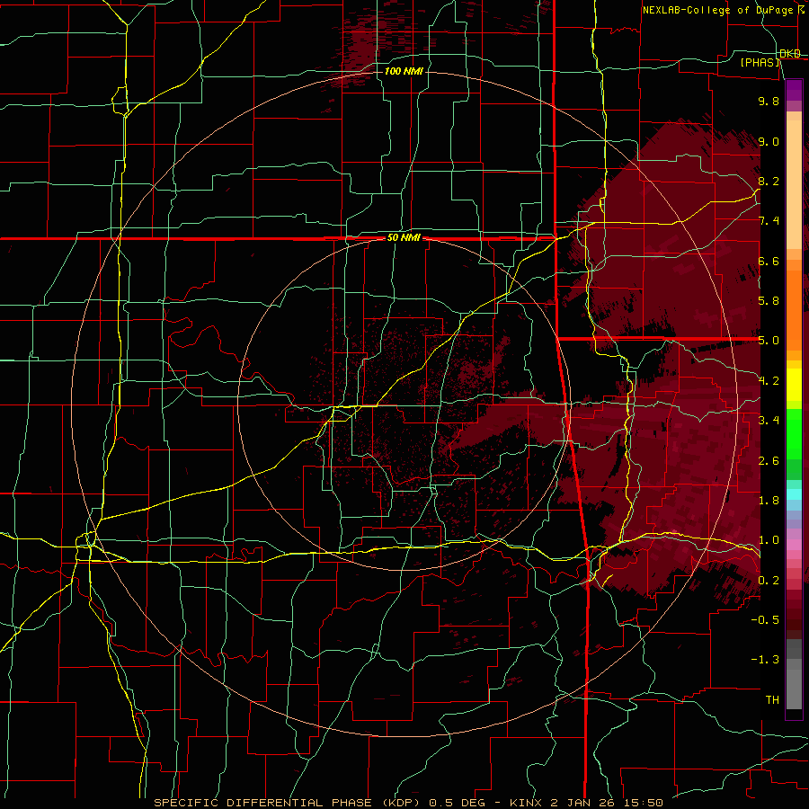
Task: Click the 1.0 legend value
Action: (x=769, y=540)
